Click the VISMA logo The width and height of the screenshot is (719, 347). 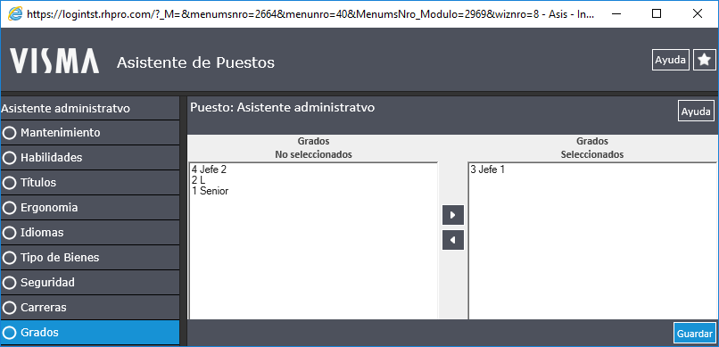click(x=54, y=61)
